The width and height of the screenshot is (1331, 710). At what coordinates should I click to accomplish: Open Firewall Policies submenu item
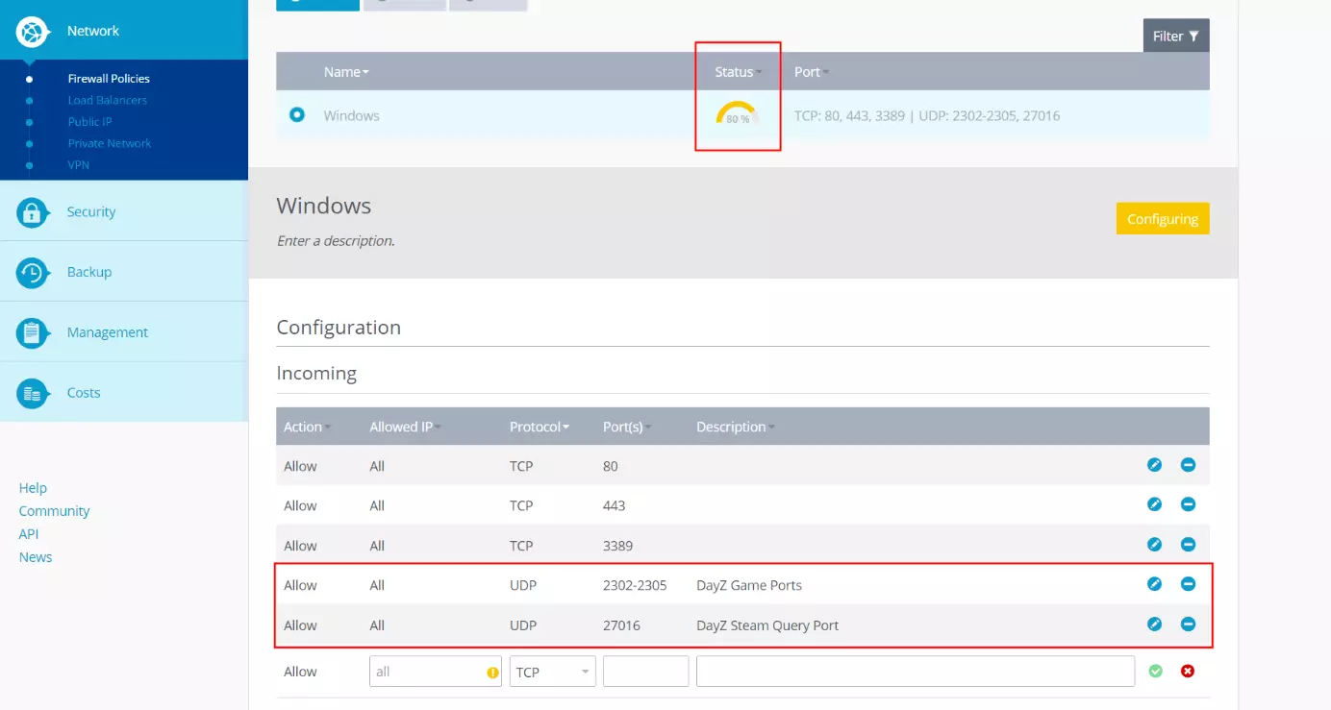pos(109,79)
